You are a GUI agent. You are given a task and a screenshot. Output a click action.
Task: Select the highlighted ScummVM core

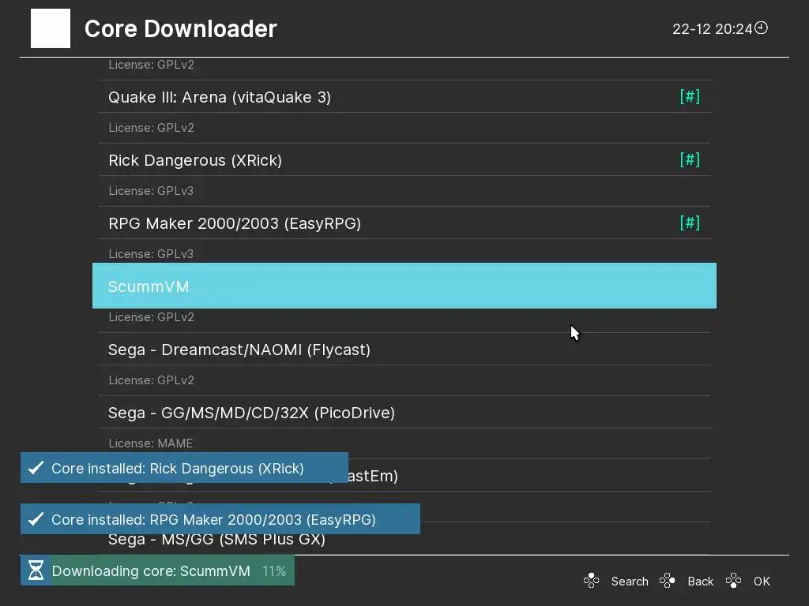(x=404, y=286)
